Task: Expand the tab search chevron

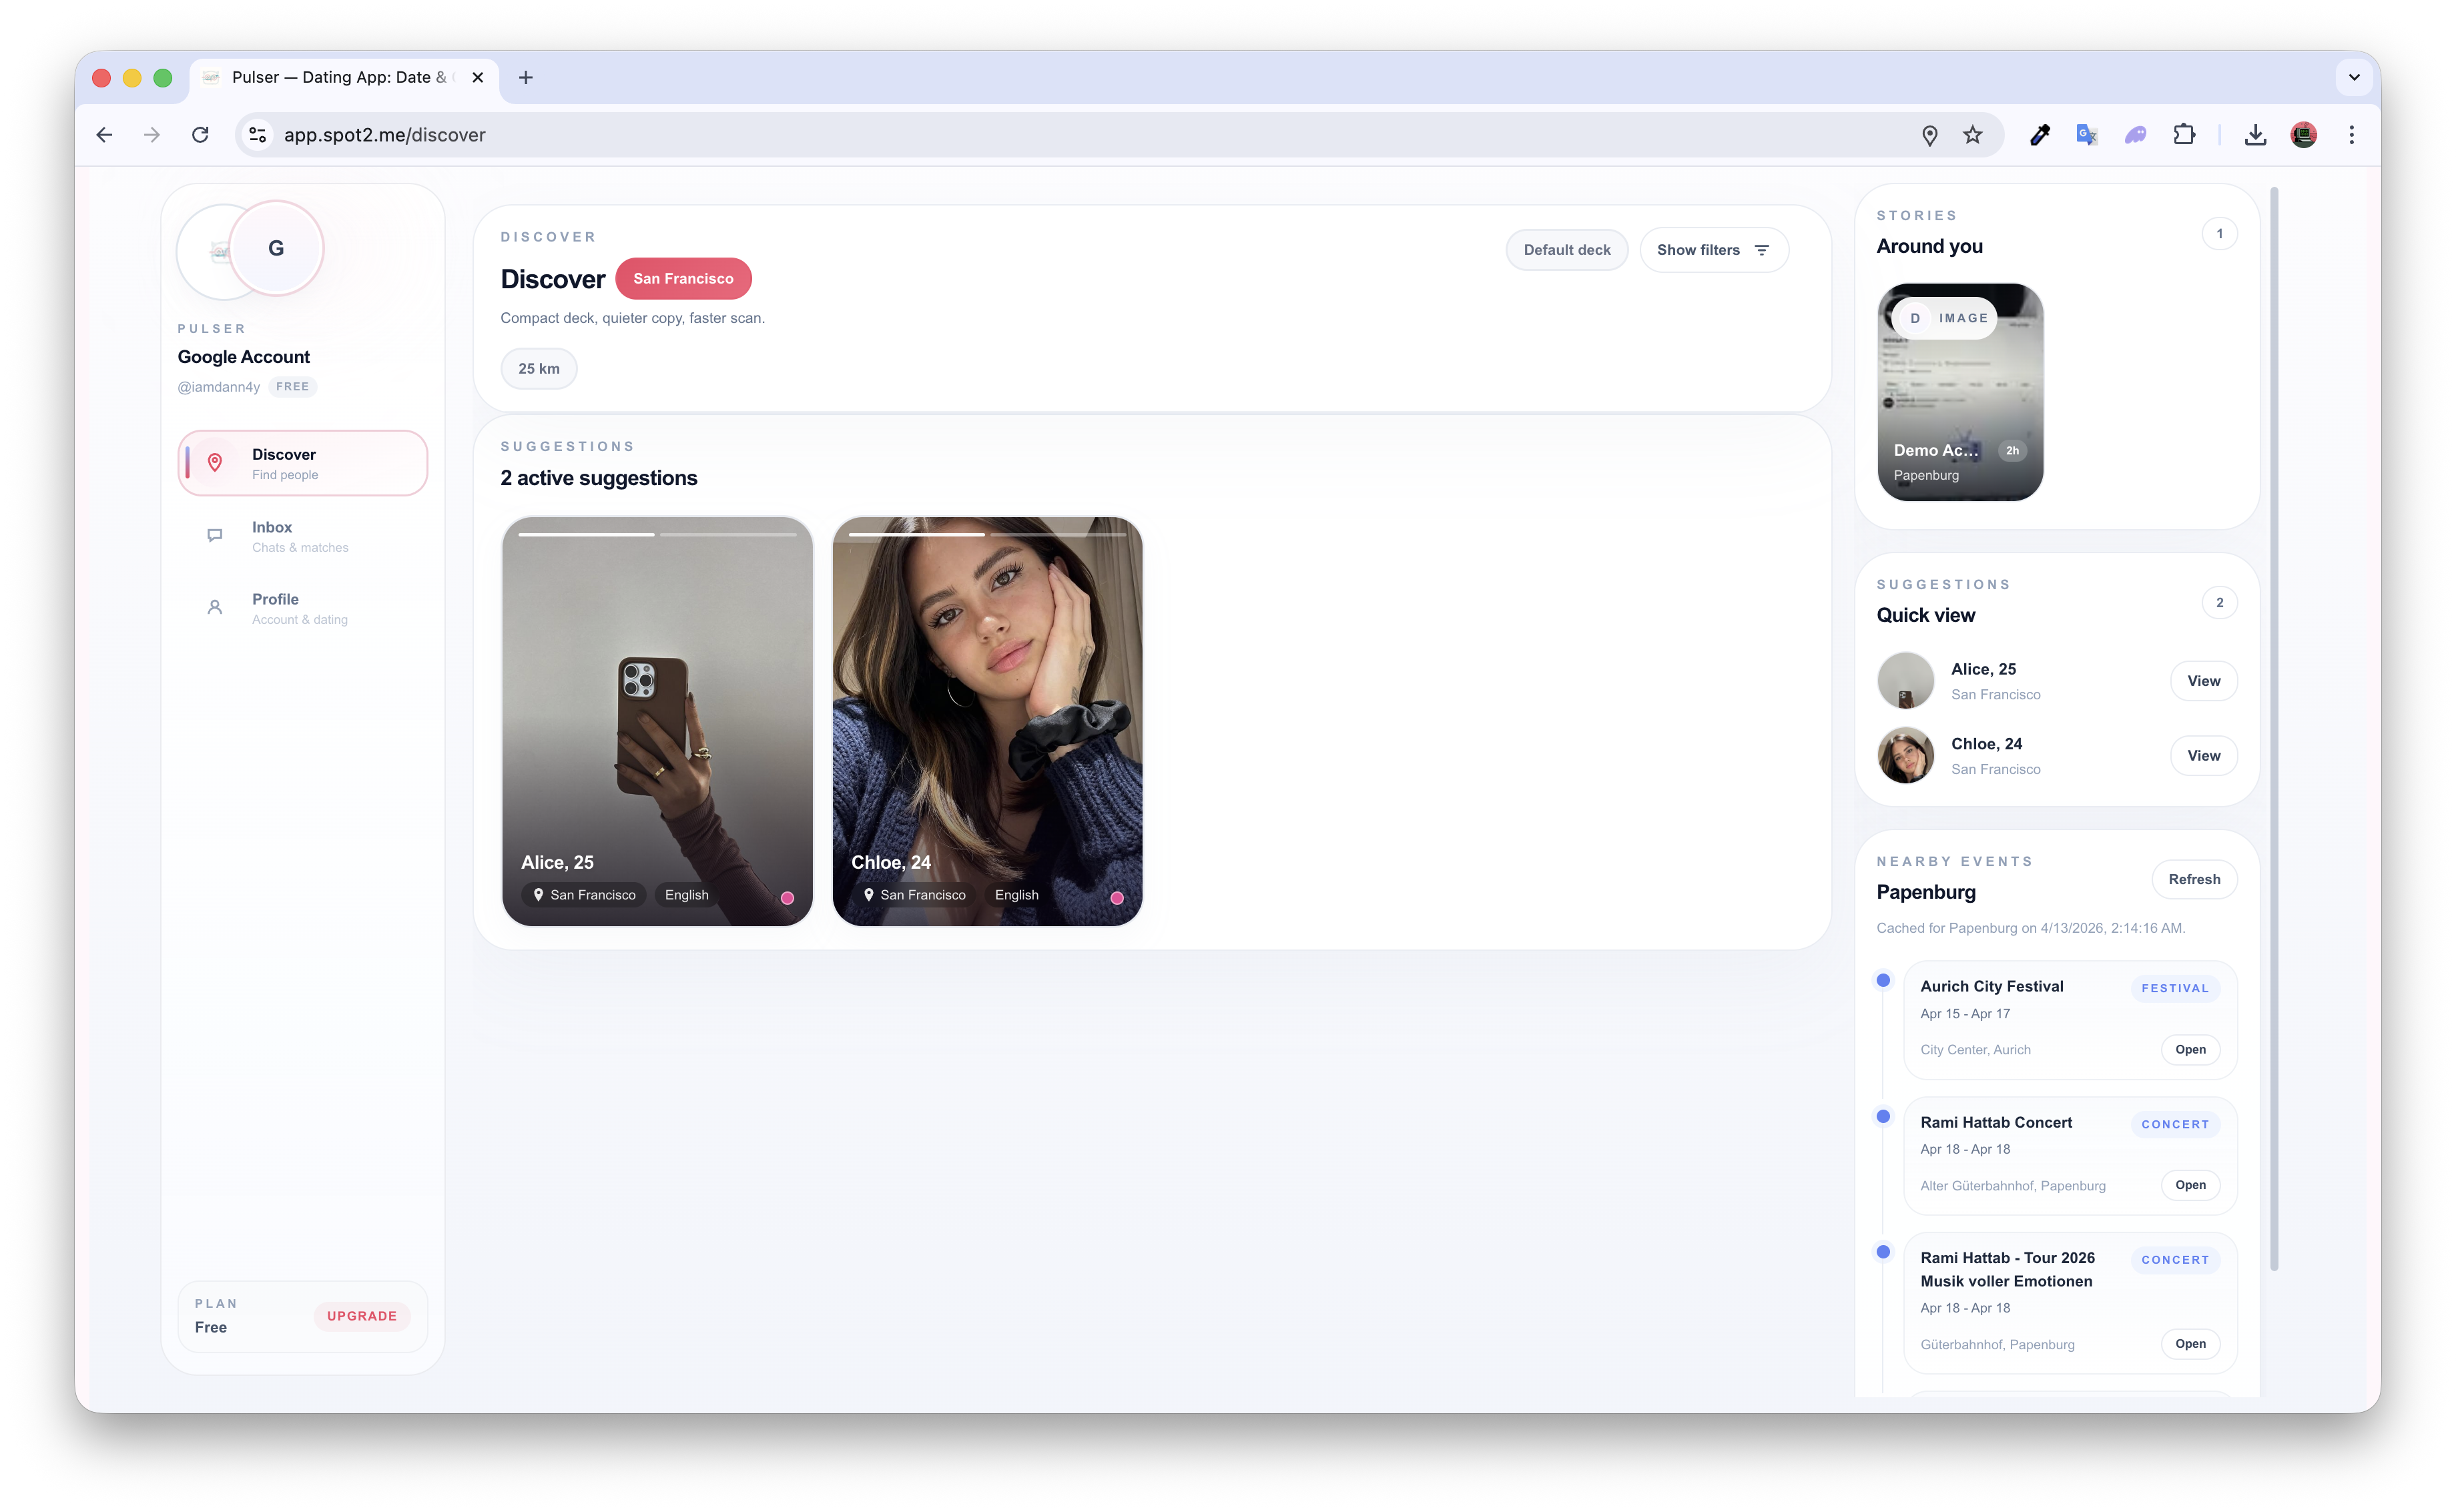Action: click(x=2354, y=77)
